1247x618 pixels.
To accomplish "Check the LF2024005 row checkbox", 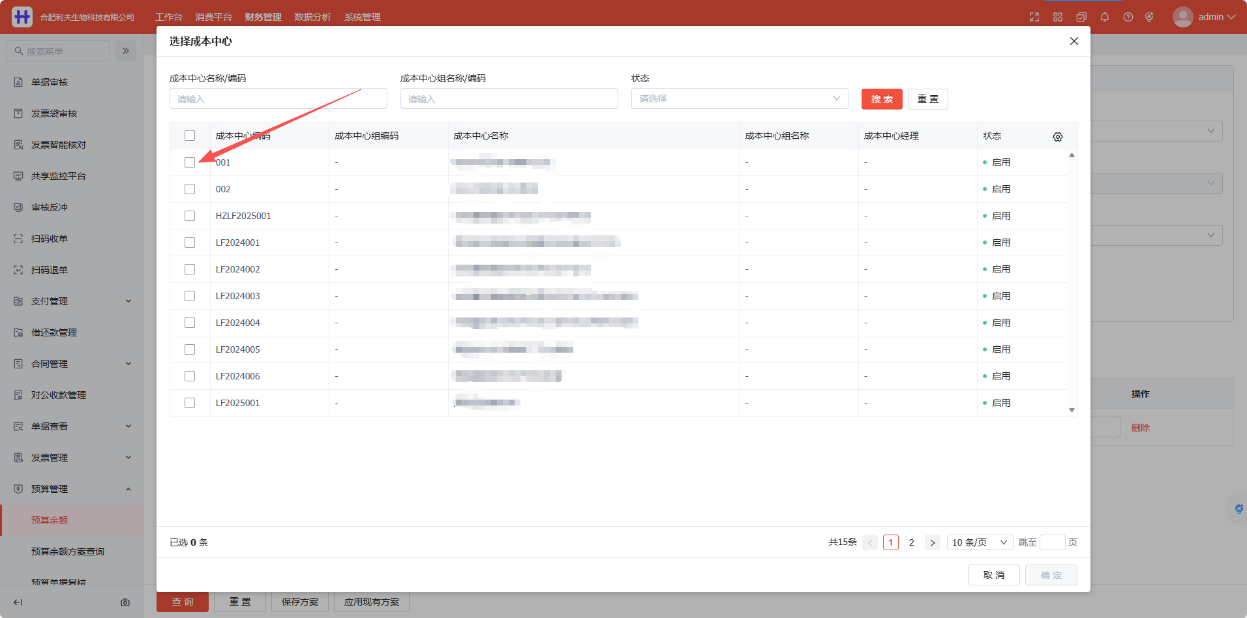I will [x=190, y=349].
